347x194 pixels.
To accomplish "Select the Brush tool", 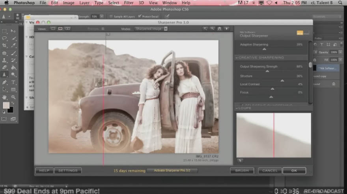I will pos(13,53).
